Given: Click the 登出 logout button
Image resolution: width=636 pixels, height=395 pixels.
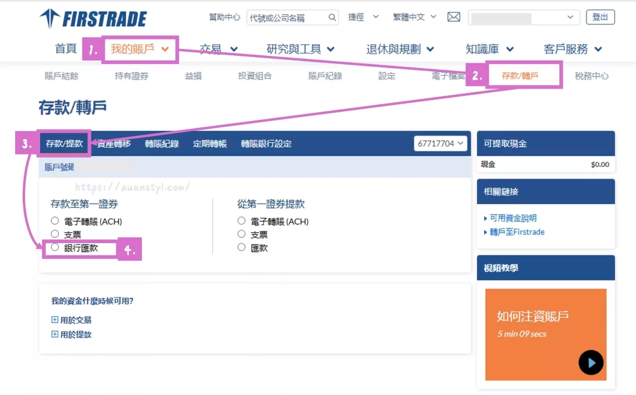Looking at the screenshot, I should [601, 17].
